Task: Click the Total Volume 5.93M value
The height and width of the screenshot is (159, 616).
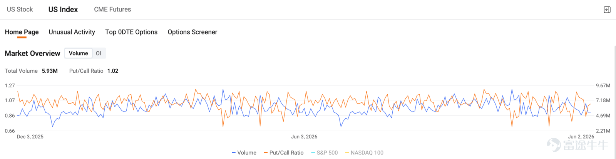Action: [50, 71]
